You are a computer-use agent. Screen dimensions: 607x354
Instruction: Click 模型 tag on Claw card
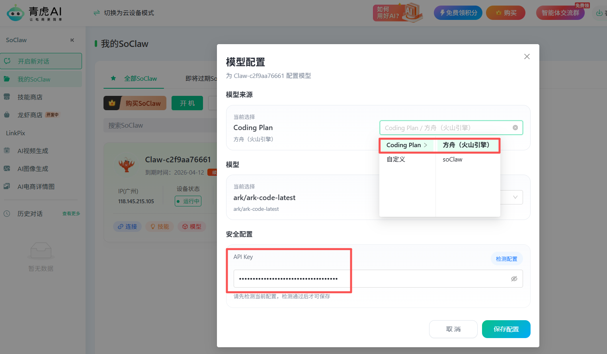[192, 226]
